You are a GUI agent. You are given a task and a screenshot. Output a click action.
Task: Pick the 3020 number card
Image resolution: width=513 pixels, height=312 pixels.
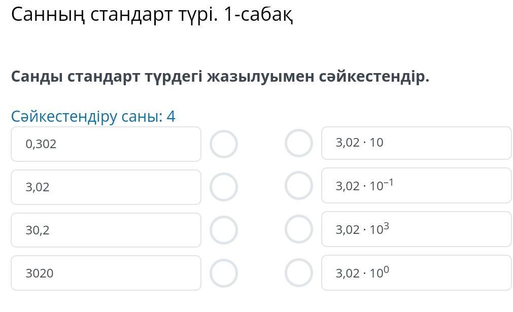point(106,273)
